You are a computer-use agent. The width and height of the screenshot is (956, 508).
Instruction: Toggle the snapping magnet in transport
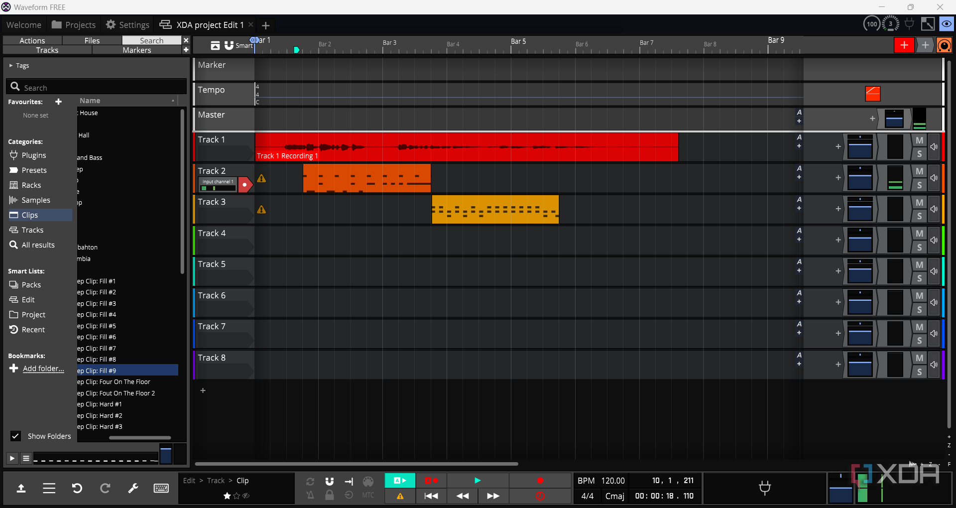click(x=329, y=481)
